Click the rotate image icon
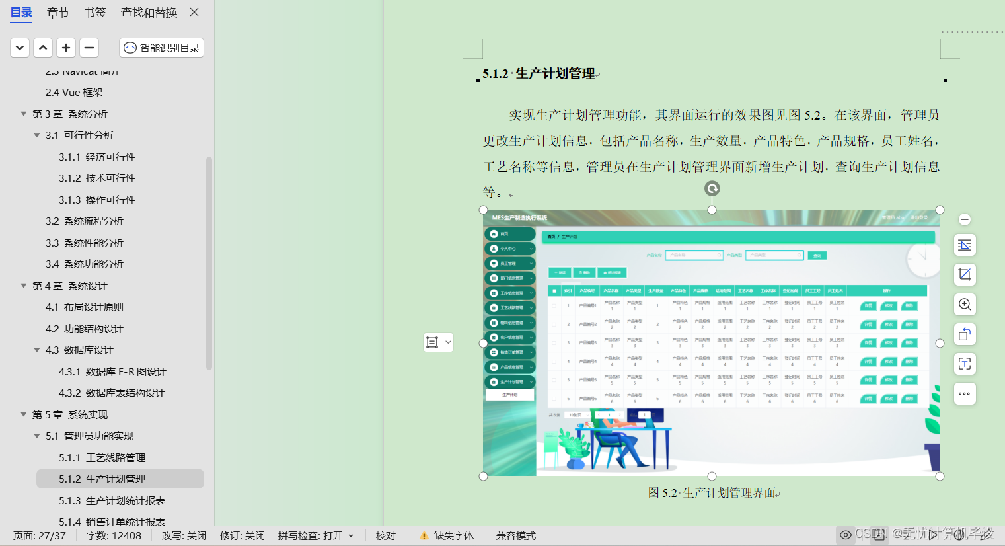 pos(964,334)
